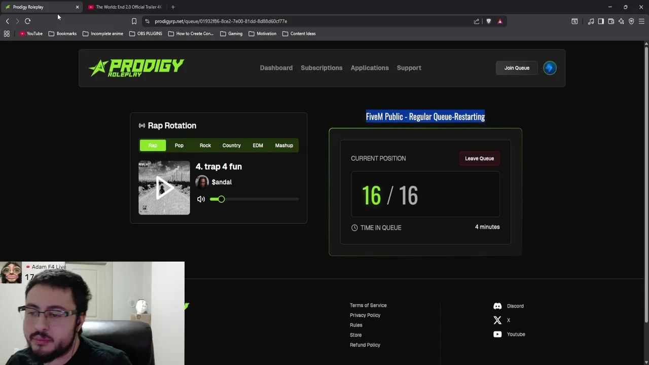The height and width of the screenshot is (365, 649).
Task: Click $andal artist avatar image
Action: coord(202,182)
